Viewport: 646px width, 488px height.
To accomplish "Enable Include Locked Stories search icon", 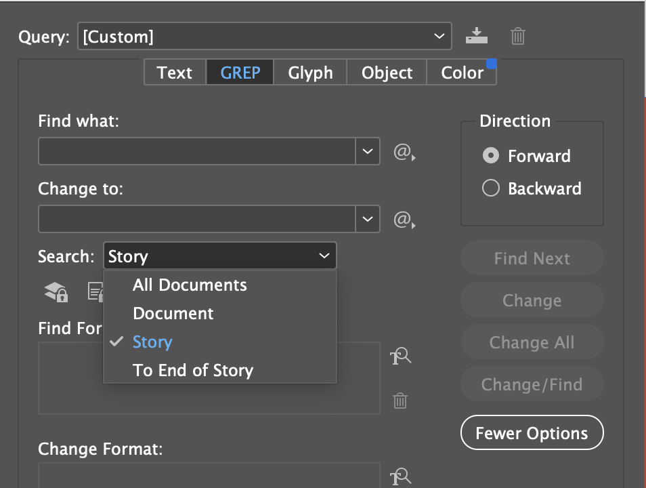I will (95, 291).
